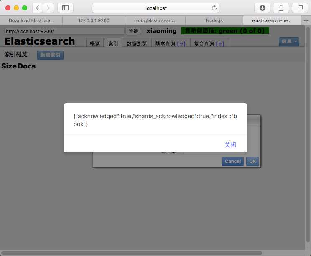Switch to mobz/elasticsearch tab
The image size is (311, 256).
pyautogui.click(x=155, y=20)
